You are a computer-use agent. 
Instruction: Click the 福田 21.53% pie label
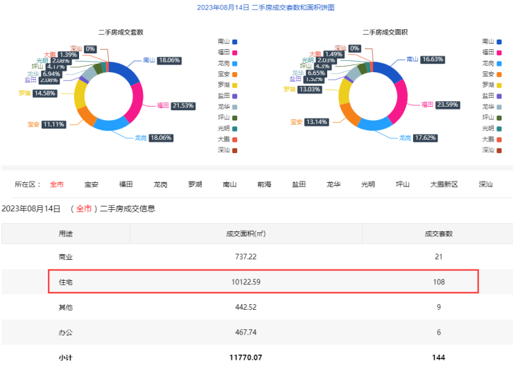183,105
